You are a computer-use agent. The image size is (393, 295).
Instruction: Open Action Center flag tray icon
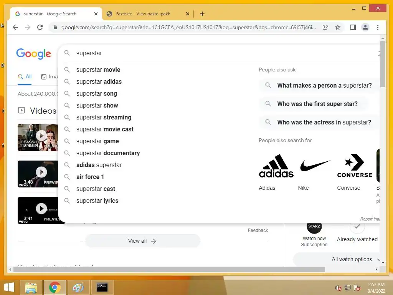point(357,288)
